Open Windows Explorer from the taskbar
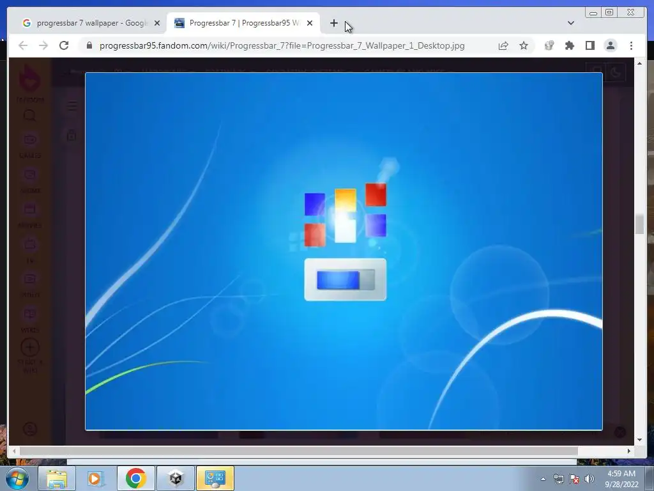Screen dimensions: 654x491 click(x=57, y=478)
